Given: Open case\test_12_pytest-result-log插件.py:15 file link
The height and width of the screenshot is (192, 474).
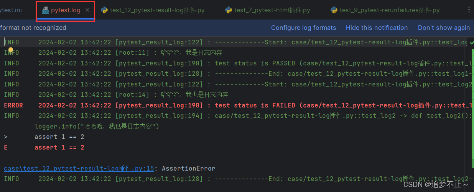Looking at the screenshot, I should tap(79, 168).
